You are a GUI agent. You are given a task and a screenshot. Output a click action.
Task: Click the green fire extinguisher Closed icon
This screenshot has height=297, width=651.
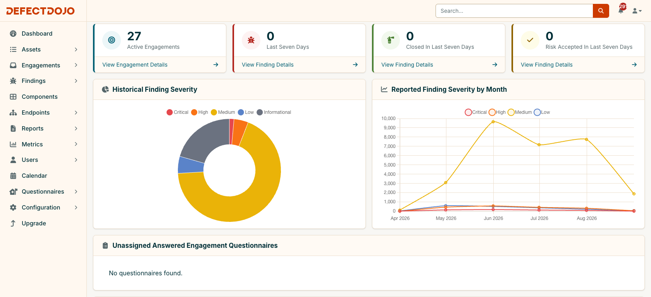point(391,40)
